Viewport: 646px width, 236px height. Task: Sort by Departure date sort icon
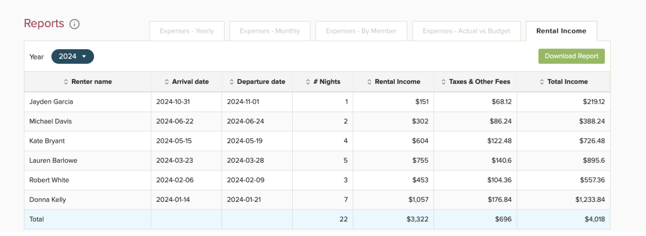(232, 82)
